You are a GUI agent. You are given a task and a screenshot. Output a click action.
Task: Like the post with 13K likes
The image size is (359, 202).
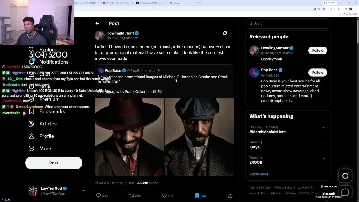click(x=164, y=196)
